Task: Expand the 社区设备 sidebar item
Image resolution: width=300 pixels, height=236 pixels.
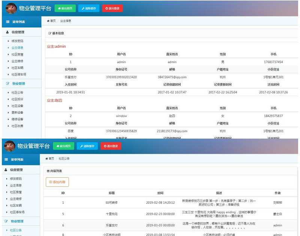Action: coord(17,106)
